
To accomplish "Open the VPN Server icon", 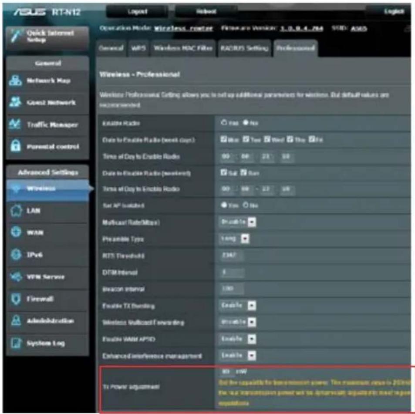I will point(16,277).
